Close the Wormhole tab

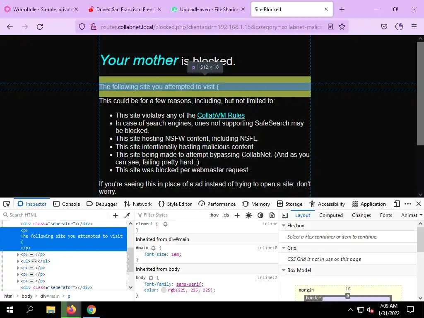point(76,9)
